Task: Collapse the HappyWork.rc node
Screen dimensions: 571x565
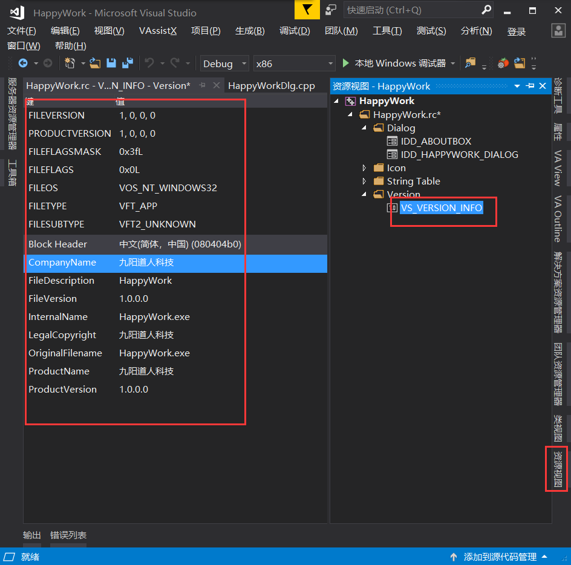Action: tap(350, 114)
